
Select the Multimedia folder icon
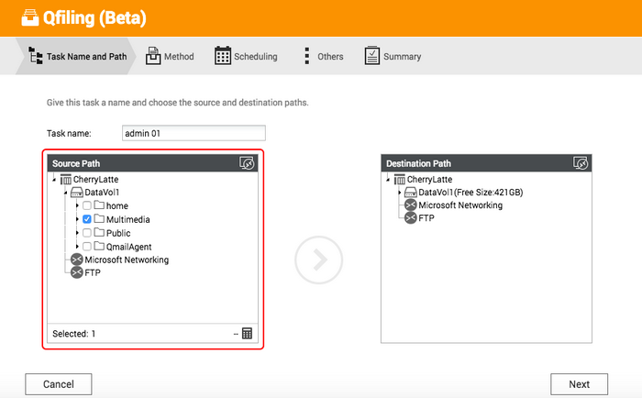pos(99,218)
